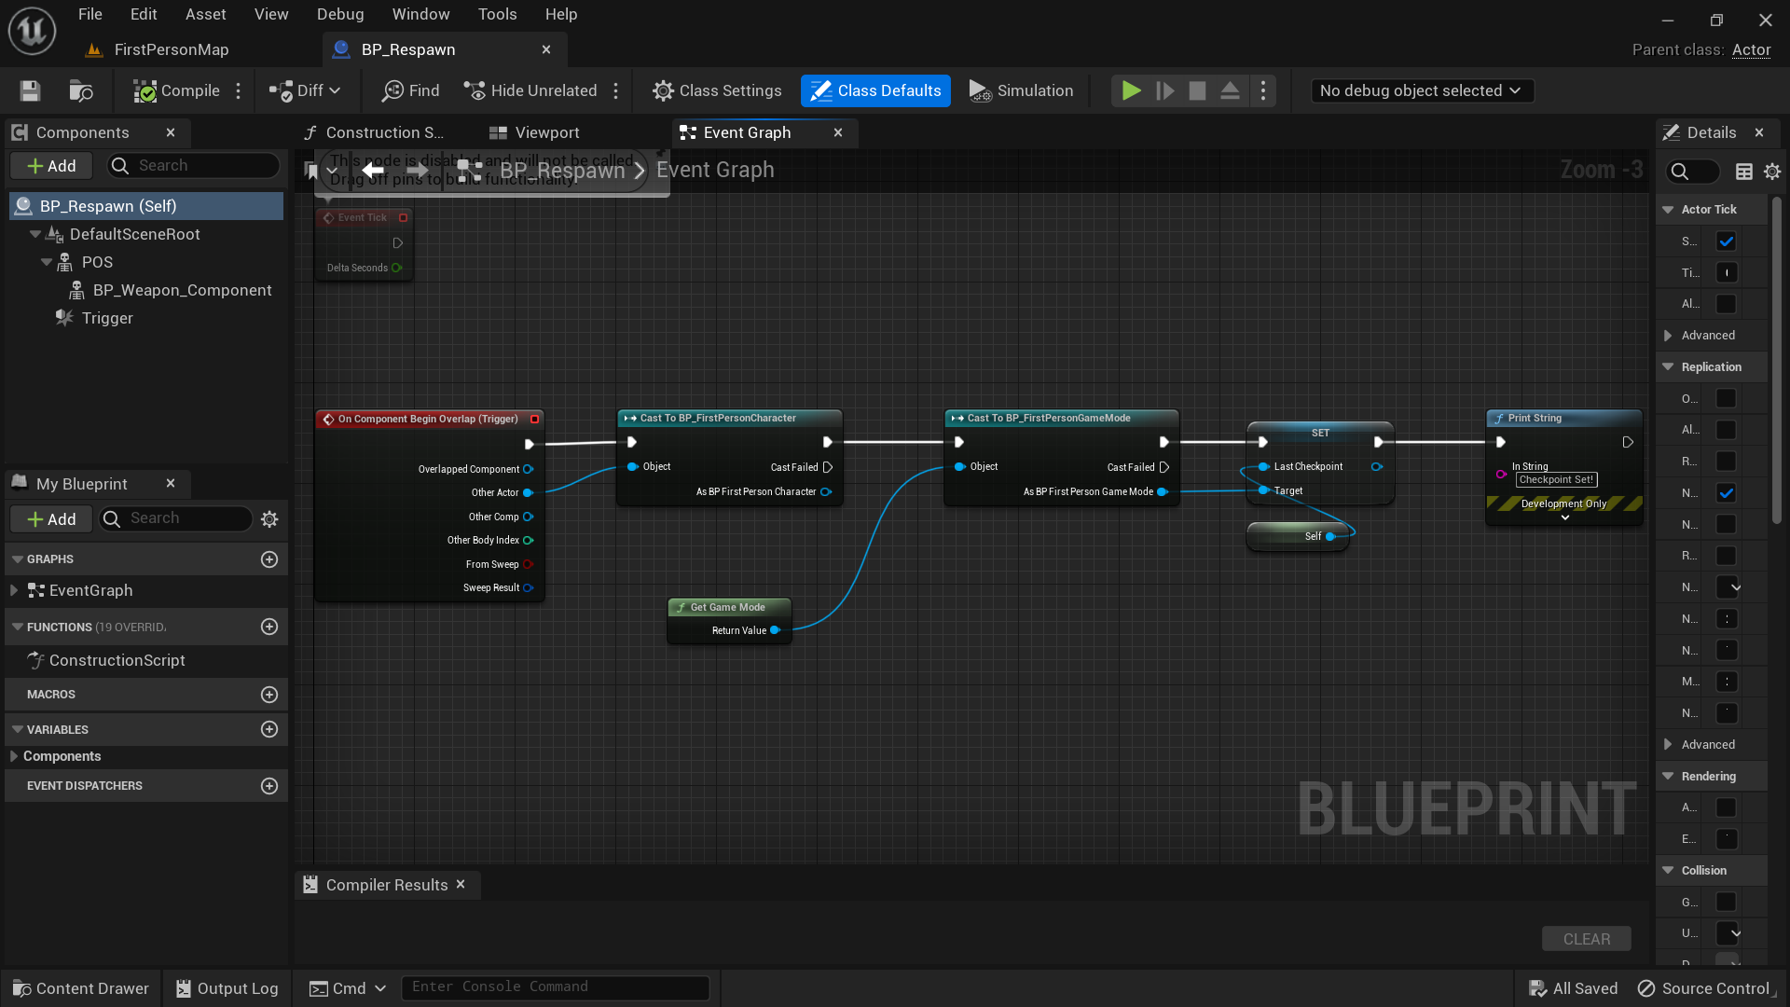Viewport: 1790px width, 1007px height.
Task: Switch to the Viewport tab
Action: [546, 132]
